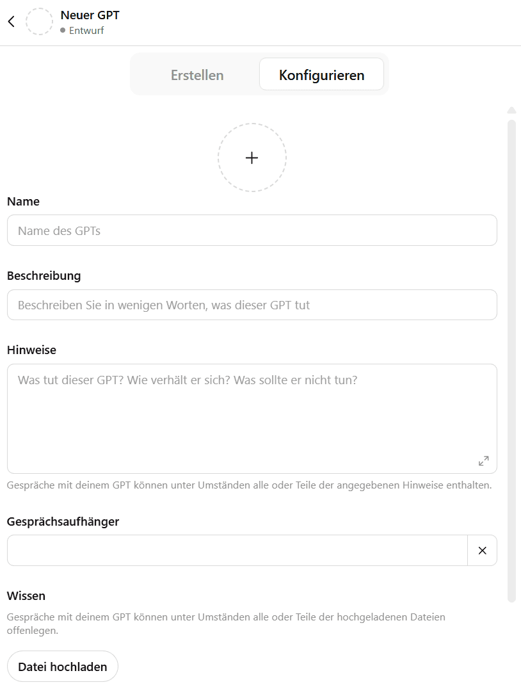Viewport: 521px width, 696px height.
Task: Click the back arrow to exit editor
Action: (11, 21)
